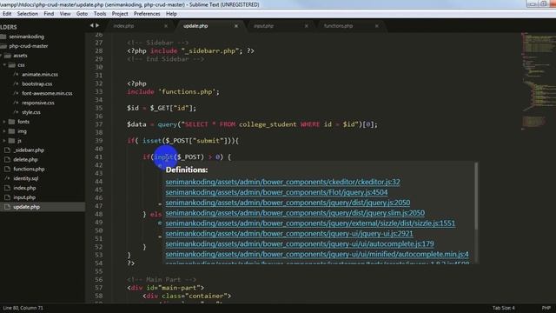Open the Project menu

click(120, 14)
